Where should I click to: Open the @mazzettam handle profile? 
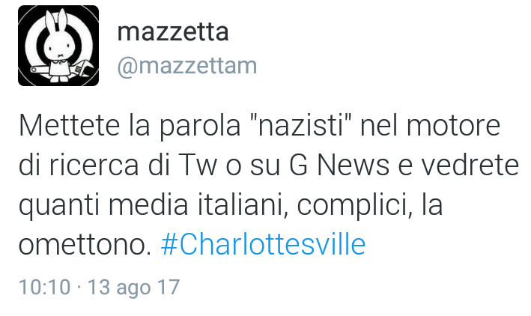[x=187, y=65]
